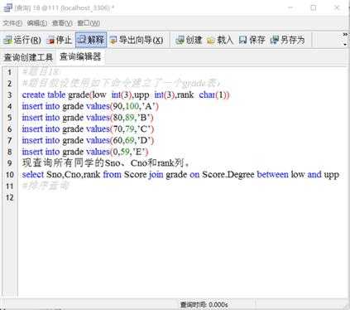
Task: Click line with values(90,100,'A')
Action: (90, 106)
